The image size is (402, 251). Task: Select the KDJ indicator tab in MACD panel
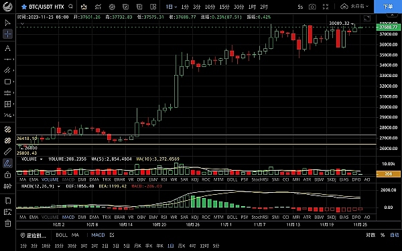[195, 217]
